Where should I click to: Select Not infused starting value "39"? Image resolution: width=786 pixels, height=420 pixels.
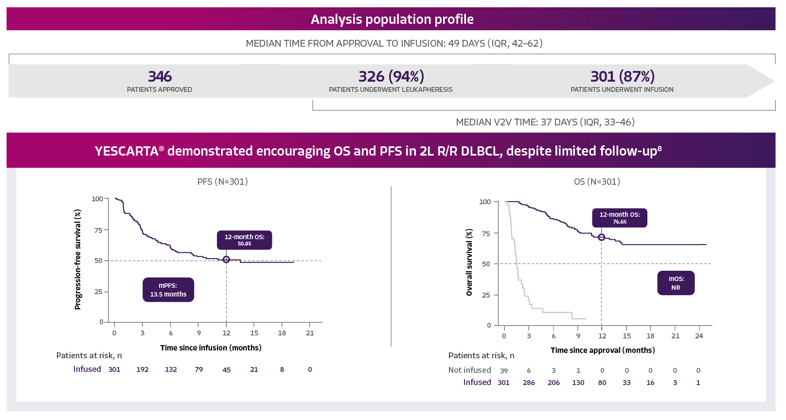click(x=504, y=371)
